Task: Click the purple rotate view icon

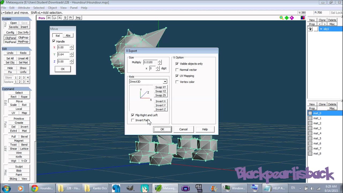Action: [x=292, y=18]
